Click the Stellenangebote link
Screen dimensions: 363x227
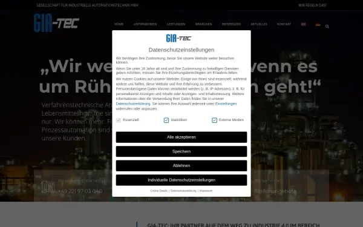(x=275, y=191)
